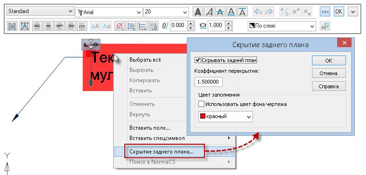Click the dynamic columns lightning icon
The width and height of the screenshot is (366, 175).
pos(12,26)
